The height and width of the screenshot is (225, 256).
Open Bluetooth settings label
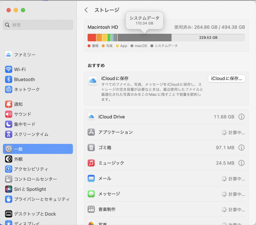[24, 80]
